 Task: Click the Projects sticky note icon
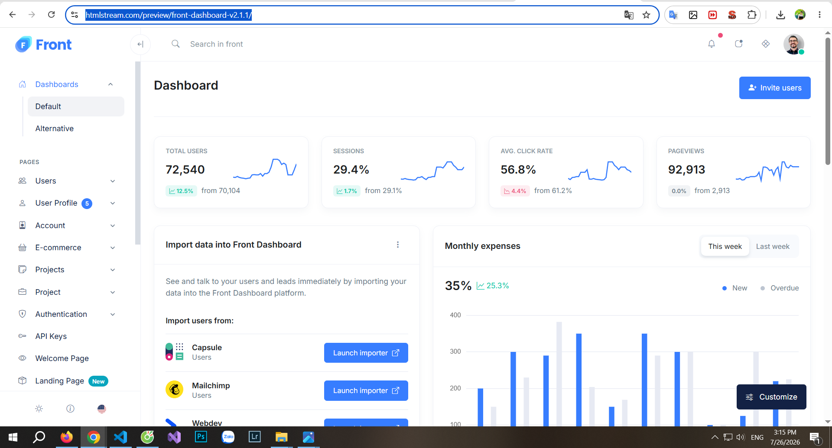click(x=23, y=269)
